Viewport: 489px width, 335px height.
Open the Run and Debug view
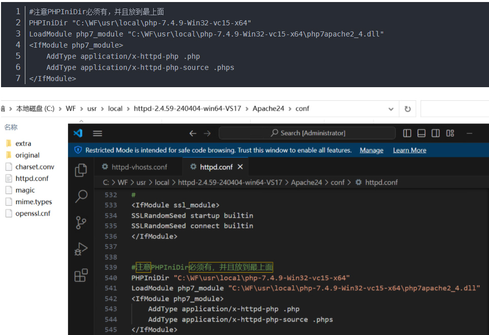[x=81, y=249]
